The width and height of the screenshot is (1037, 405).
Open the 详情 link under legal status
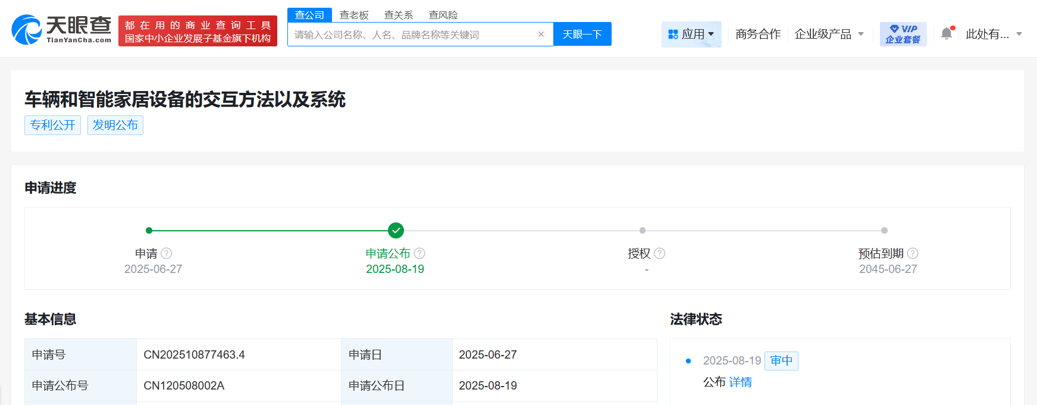click(x=741, y=382)
